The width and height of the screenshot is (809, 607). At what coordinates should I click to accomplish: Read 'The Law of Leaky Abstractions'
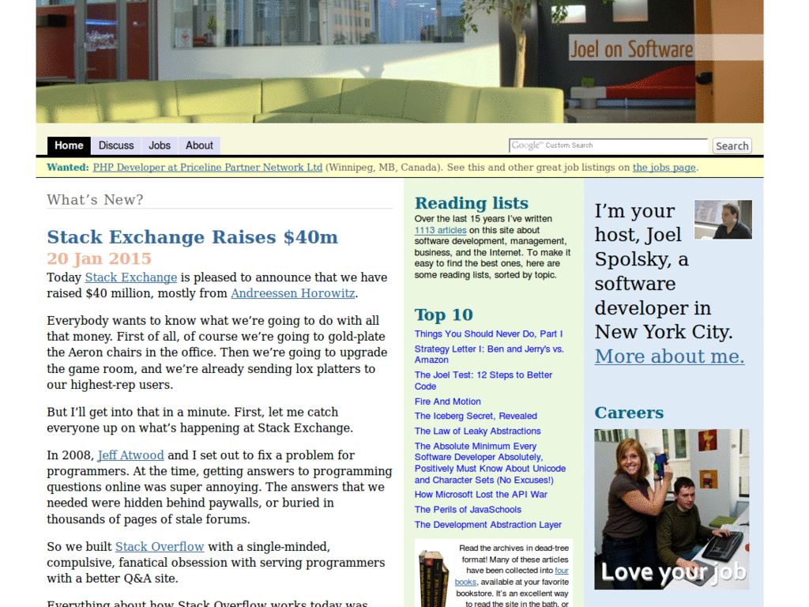coord(477,431)
